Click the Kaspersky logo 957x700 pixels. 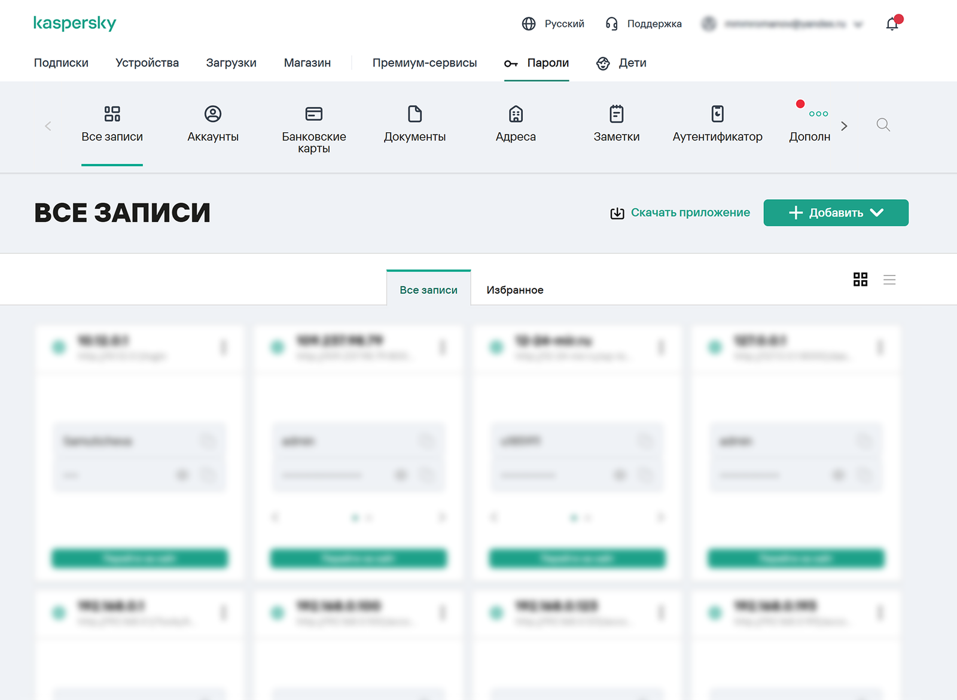click(75, 23)
